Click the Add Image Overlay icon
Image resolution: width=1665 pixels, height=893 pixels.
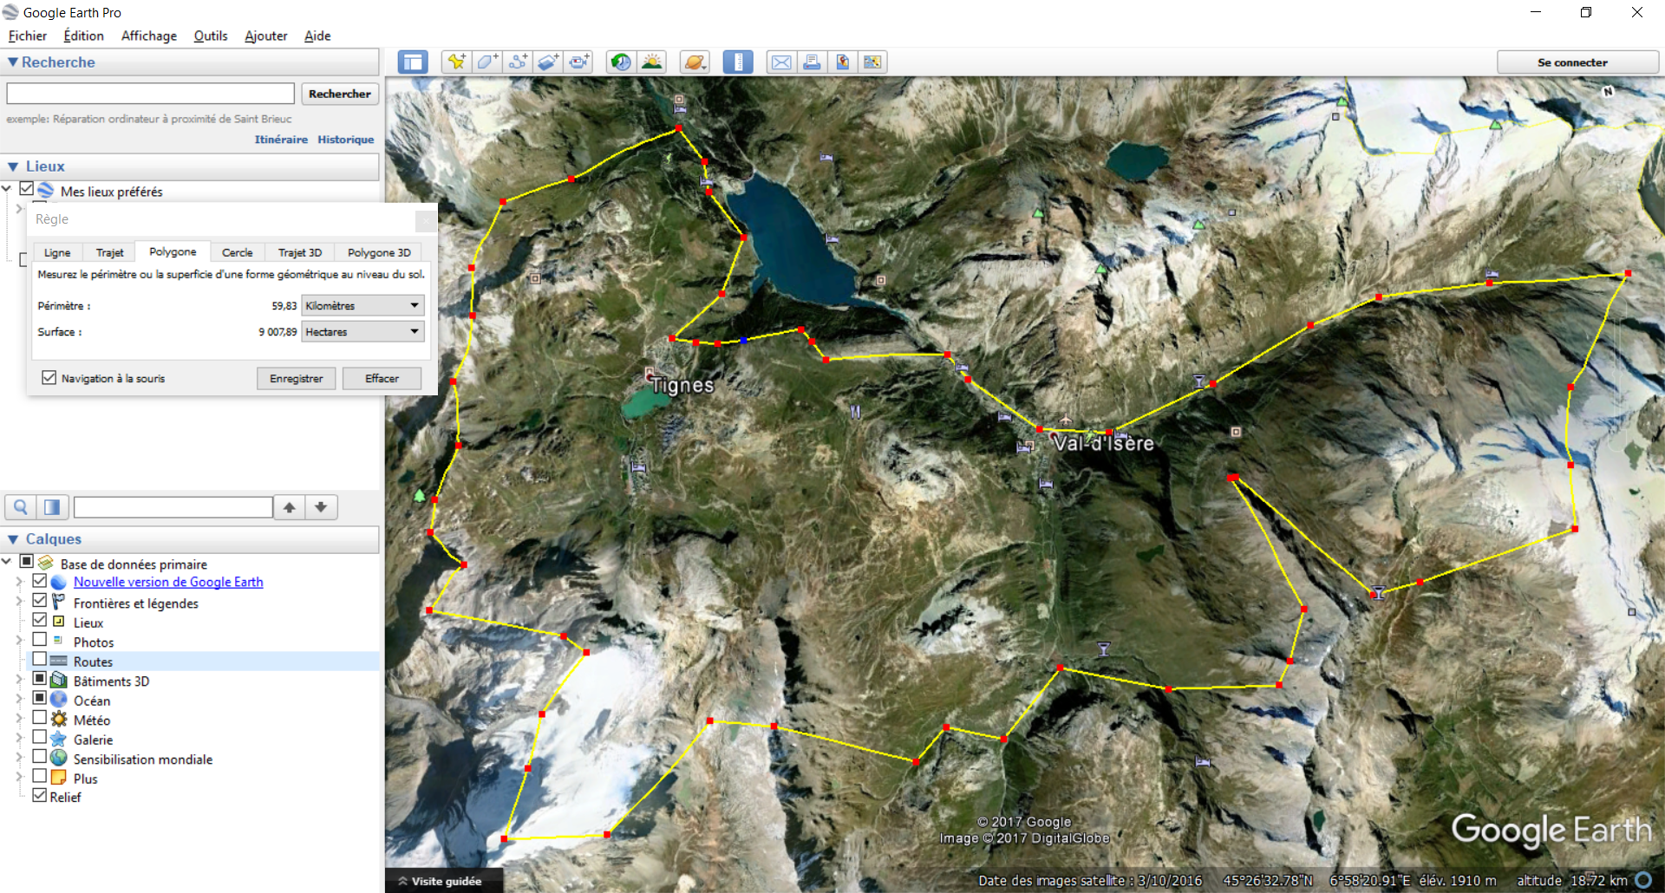(548, 62)
